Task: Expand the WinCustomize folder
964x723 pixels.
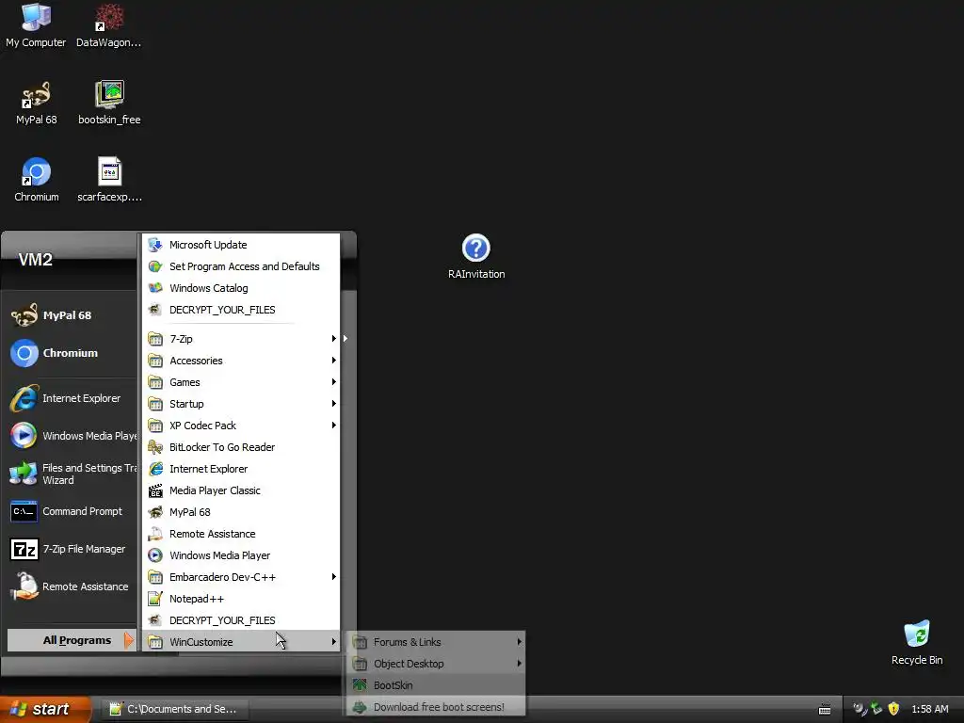Action: point(241,642)
